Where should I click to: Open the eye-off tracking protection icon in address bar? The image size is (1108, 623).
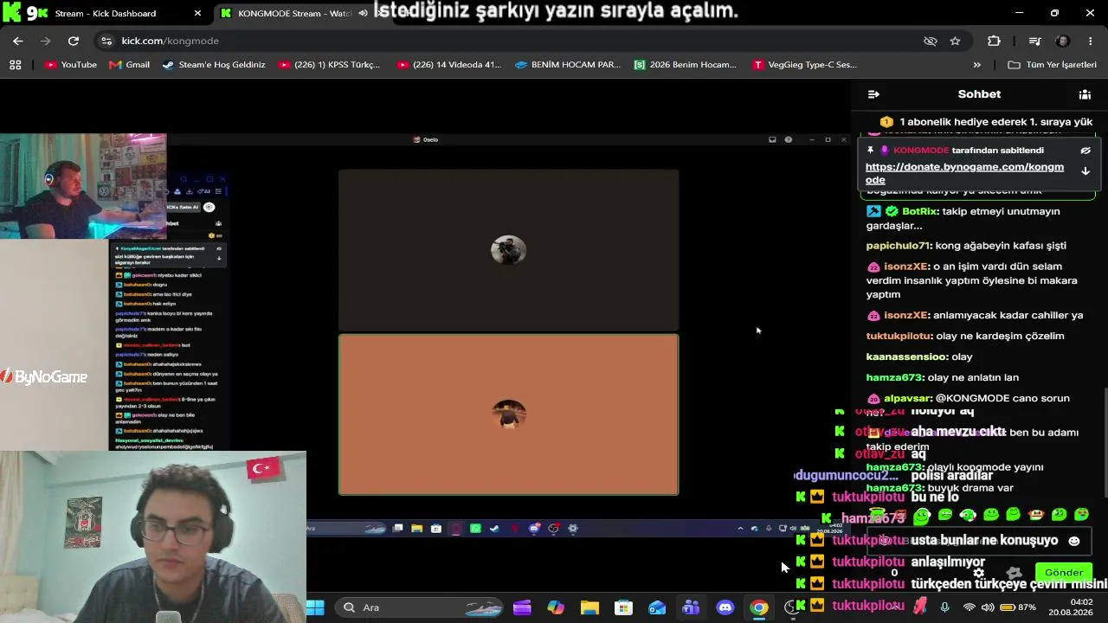pyautogui.click(x=931, y=41)
